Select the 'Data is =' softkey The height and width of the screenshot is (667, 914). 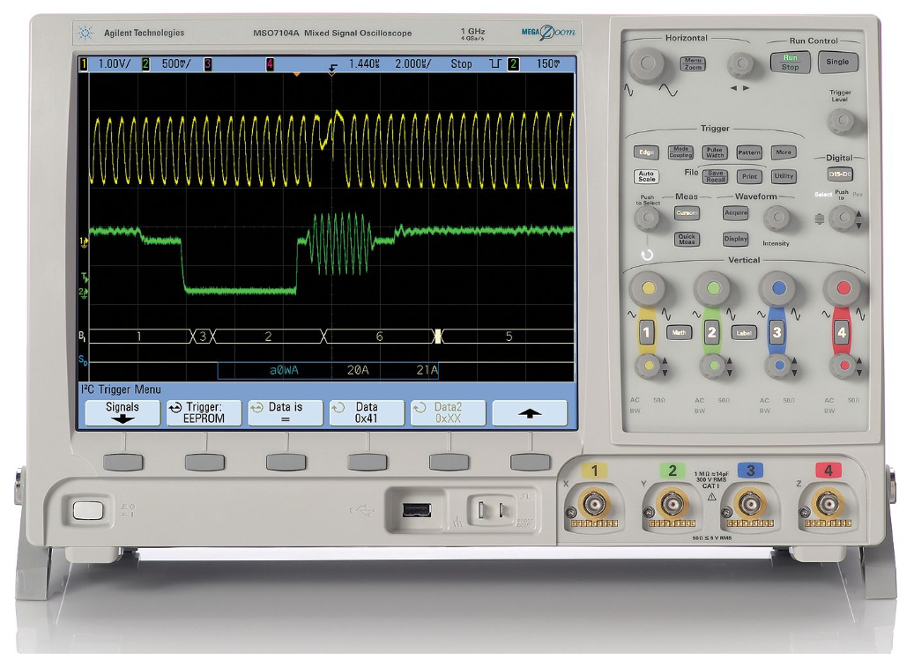285,412
